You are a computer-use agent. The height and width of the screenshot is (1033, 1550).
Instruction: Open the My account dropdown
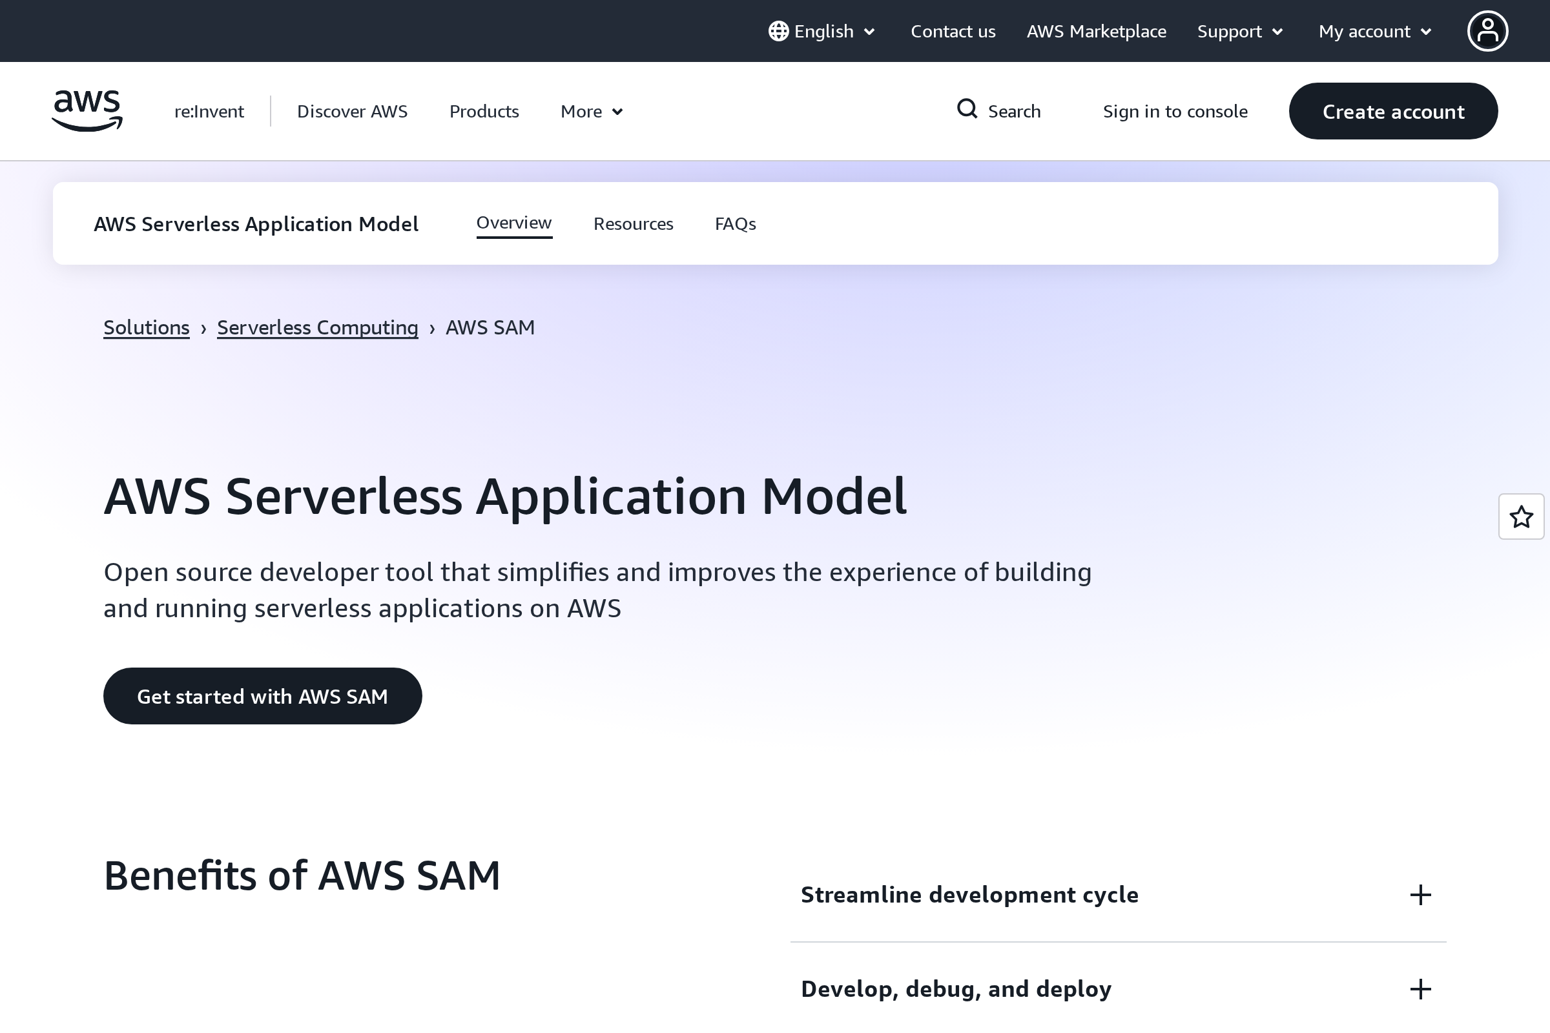[x=1375, y=31]
